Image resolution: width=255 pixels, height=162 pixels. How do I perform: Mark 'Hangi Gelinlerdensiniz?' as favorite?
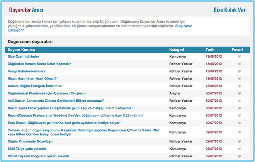pyautogui.click(x=240, y=72)
